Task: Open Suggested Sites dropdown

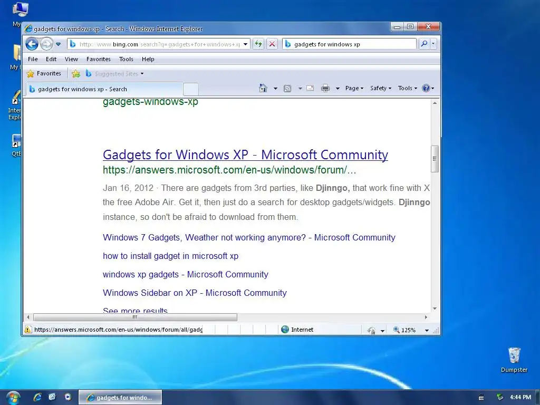Action: point(115,74)
